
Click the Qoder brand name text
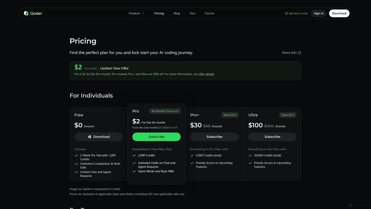36,13
